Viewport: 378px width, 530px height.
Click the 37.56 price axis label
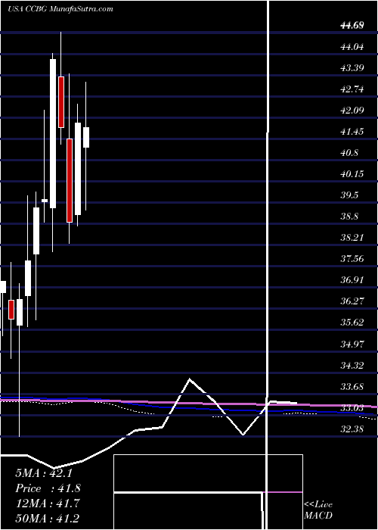pyautogui.click(x=352, y=259)
